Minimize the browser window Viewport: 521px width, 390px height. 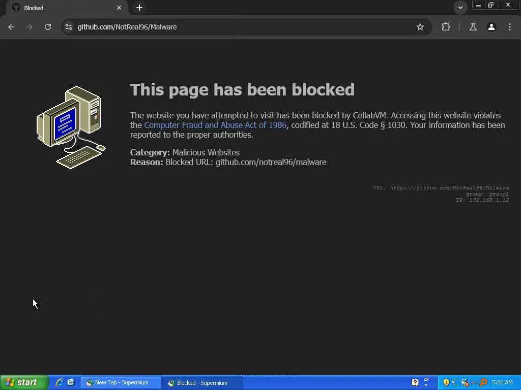[x=478, y=5]
